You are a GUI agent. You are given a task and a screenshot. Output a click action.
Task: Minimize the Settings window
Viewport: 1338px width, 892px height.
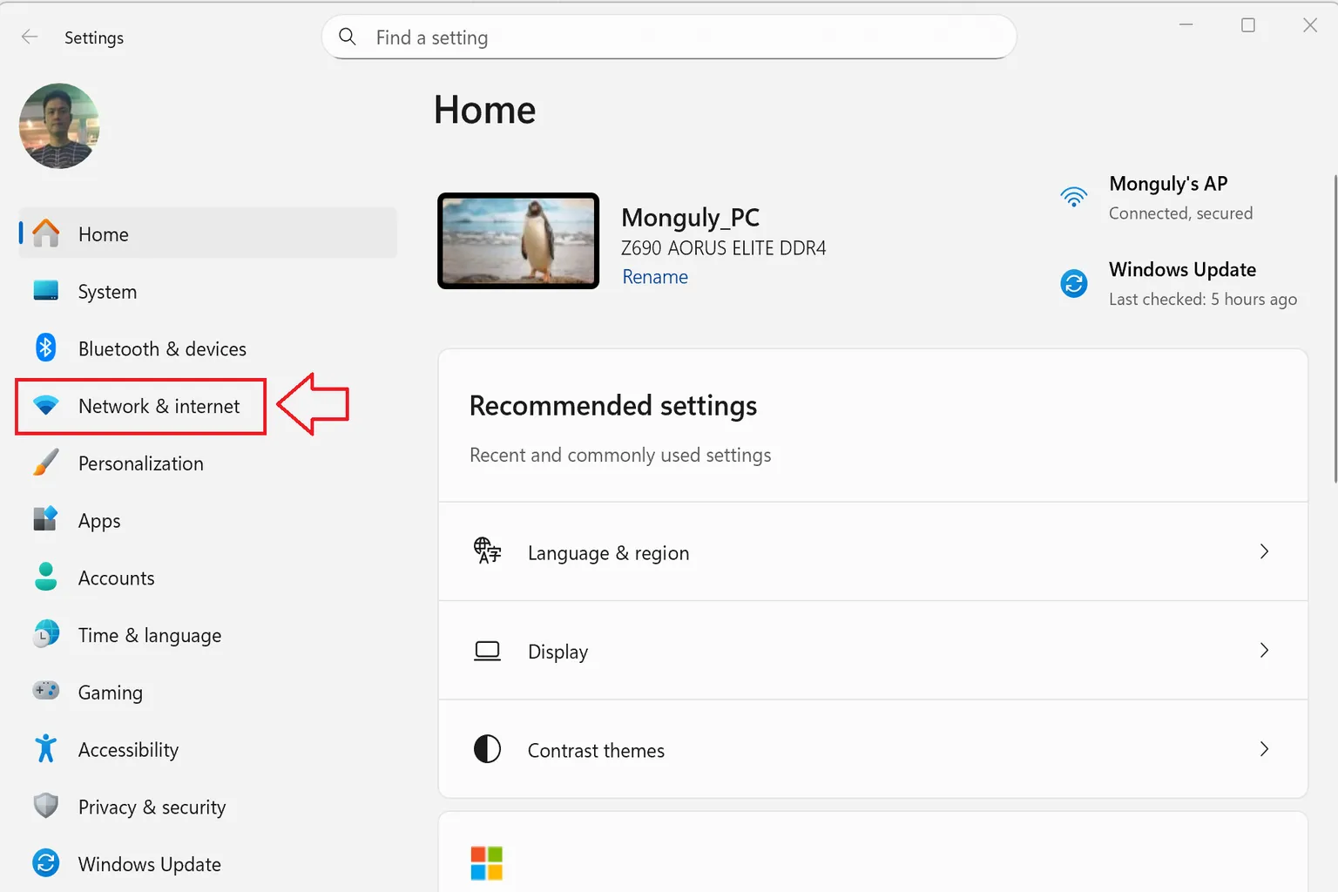pyautogui.click(x=1186, y=25)
